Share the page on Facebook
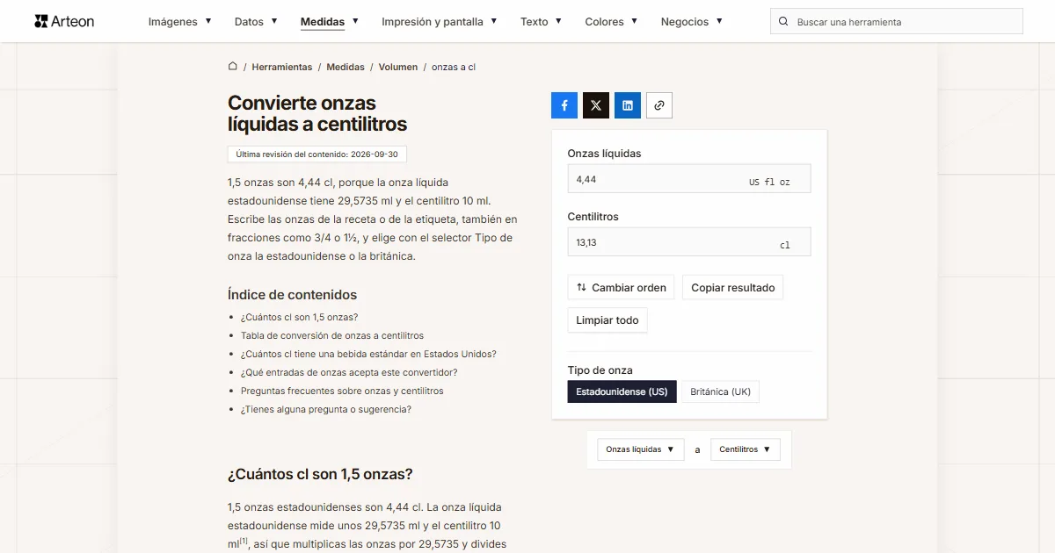This screenshot has width=1055, height=553. (564, 105)
